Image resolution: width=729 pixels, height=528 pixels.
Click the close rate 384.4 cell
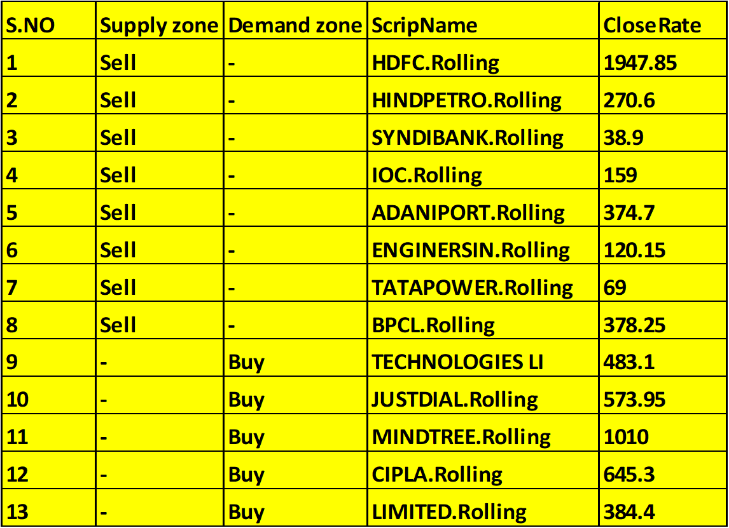point(629,512)
